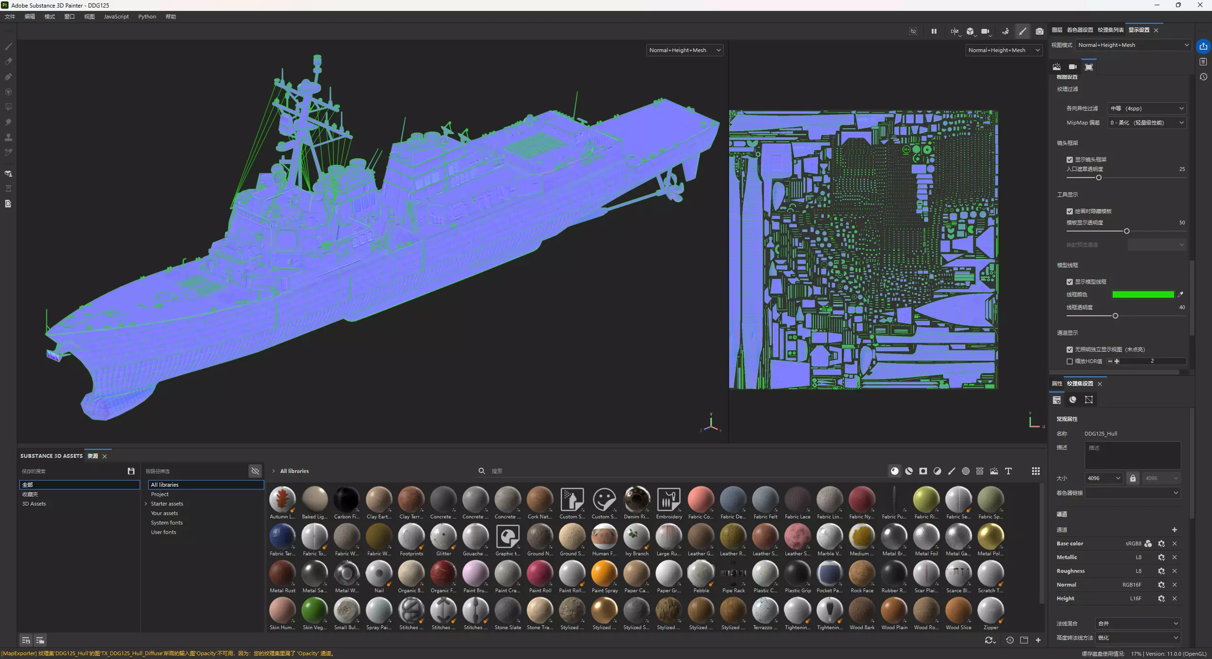Filter assets by fonts icon

(x=1008, y=471)
